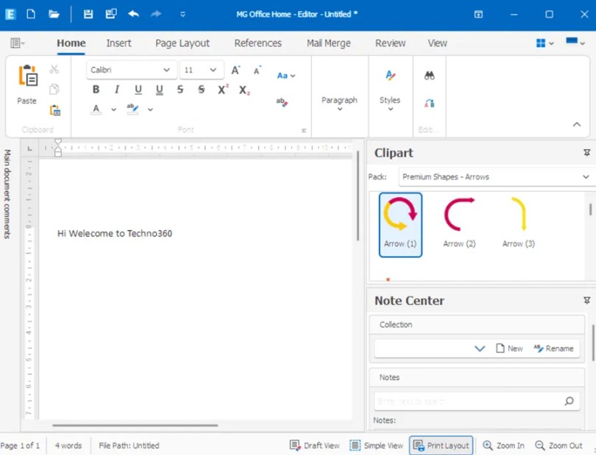596x455 pixels.
Task: Create a New collection in Note Center
Action: 509,348
